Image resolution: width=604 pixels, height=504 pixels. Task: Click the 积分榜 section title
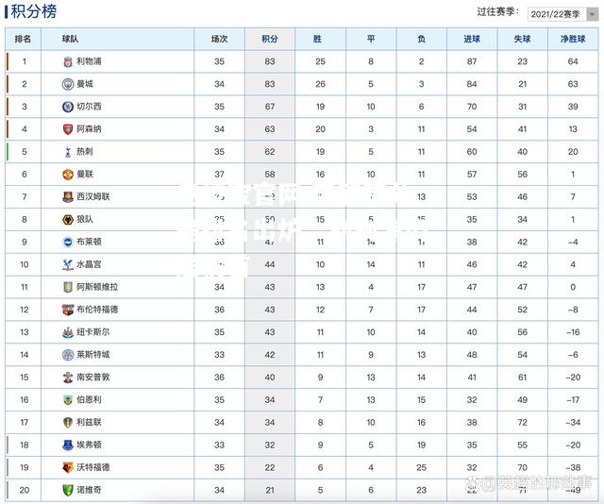pos(34,11)
